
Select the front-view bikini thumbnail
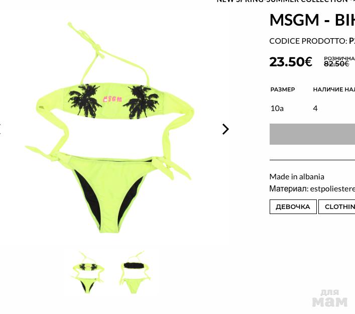[x=88, y=272]
